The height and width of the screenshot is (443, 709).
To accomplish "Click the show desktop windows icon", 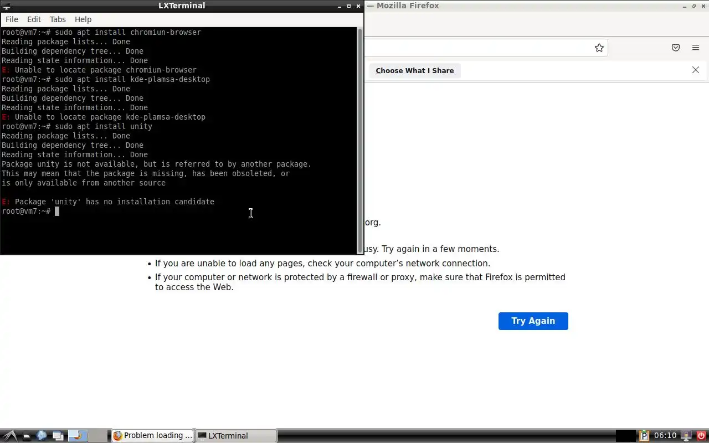I will (x=58, y=436).
